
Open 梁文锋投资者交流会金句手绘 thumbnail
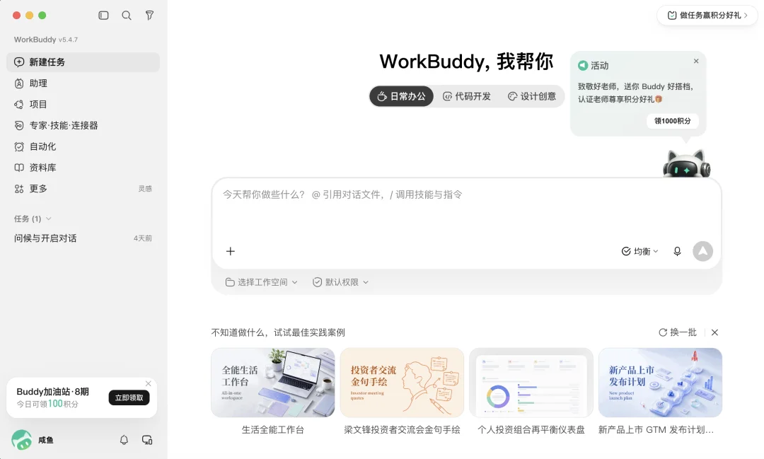[x=402, y=383]
